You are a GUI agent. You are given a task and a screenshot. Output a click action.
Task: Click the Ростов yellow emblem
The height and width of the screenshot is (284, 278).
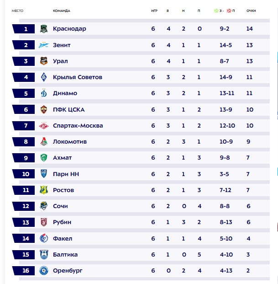(x=44, y=190)
